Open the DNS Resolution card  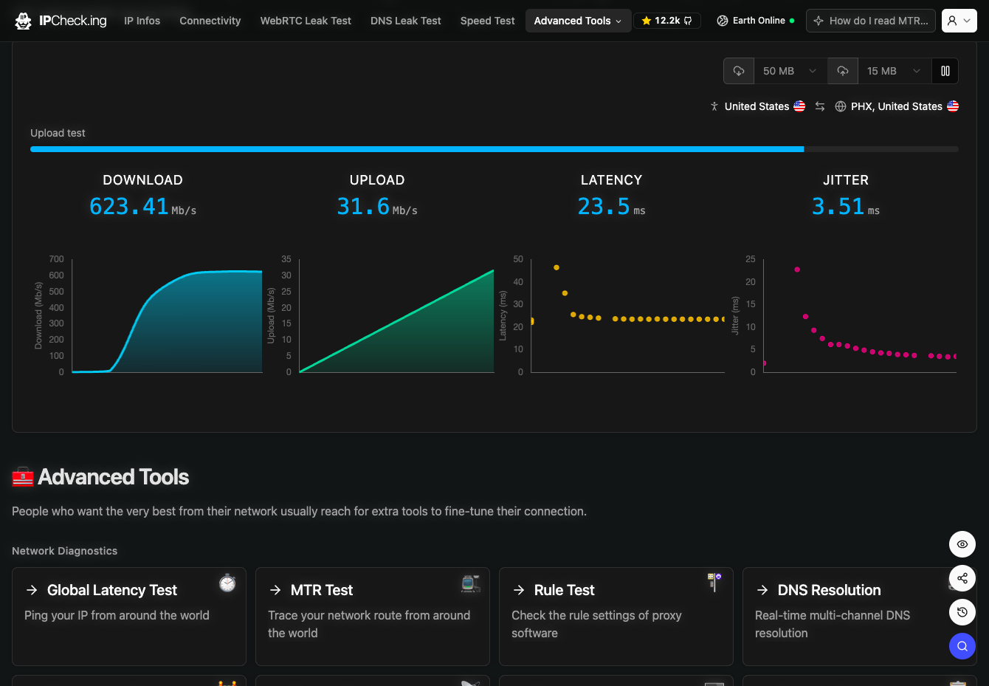click(x=860, y=617)
